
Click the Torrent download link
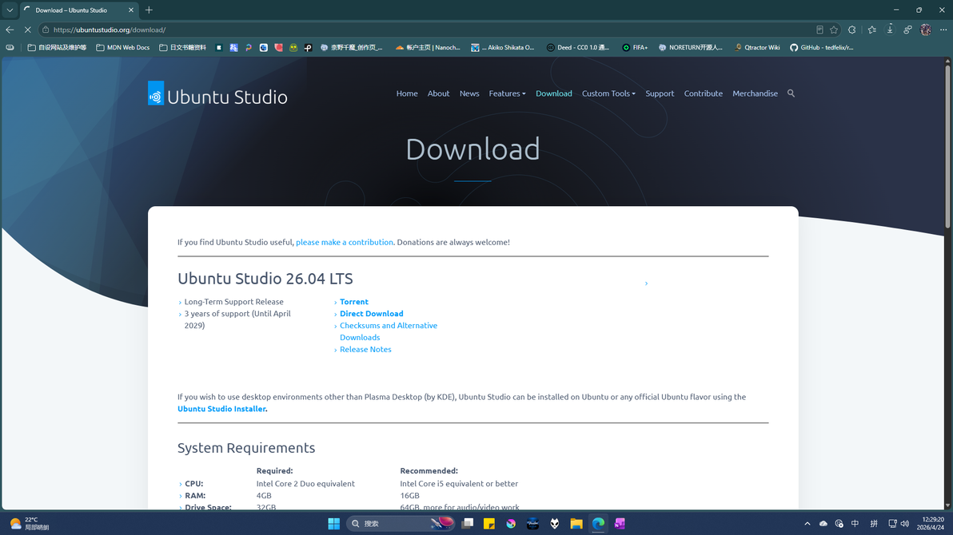(353, 302)
